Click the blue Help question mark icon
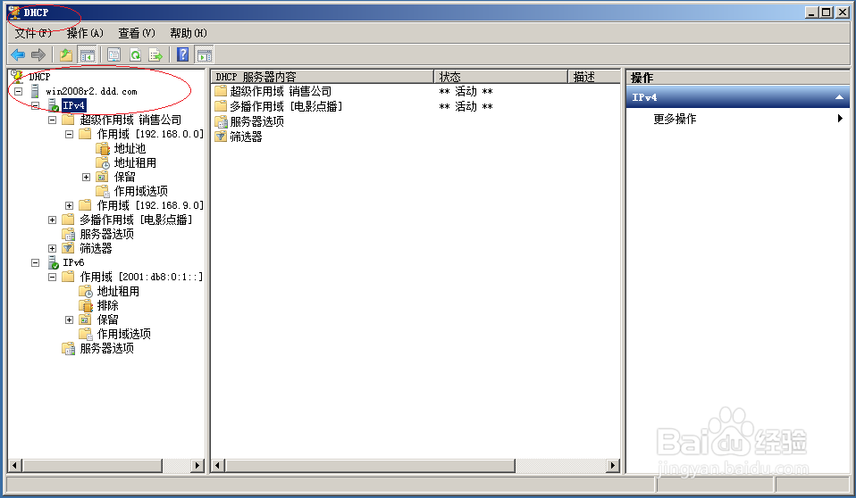Image resolution: width=856 pixels, height=498 pixels. [183, 54]
